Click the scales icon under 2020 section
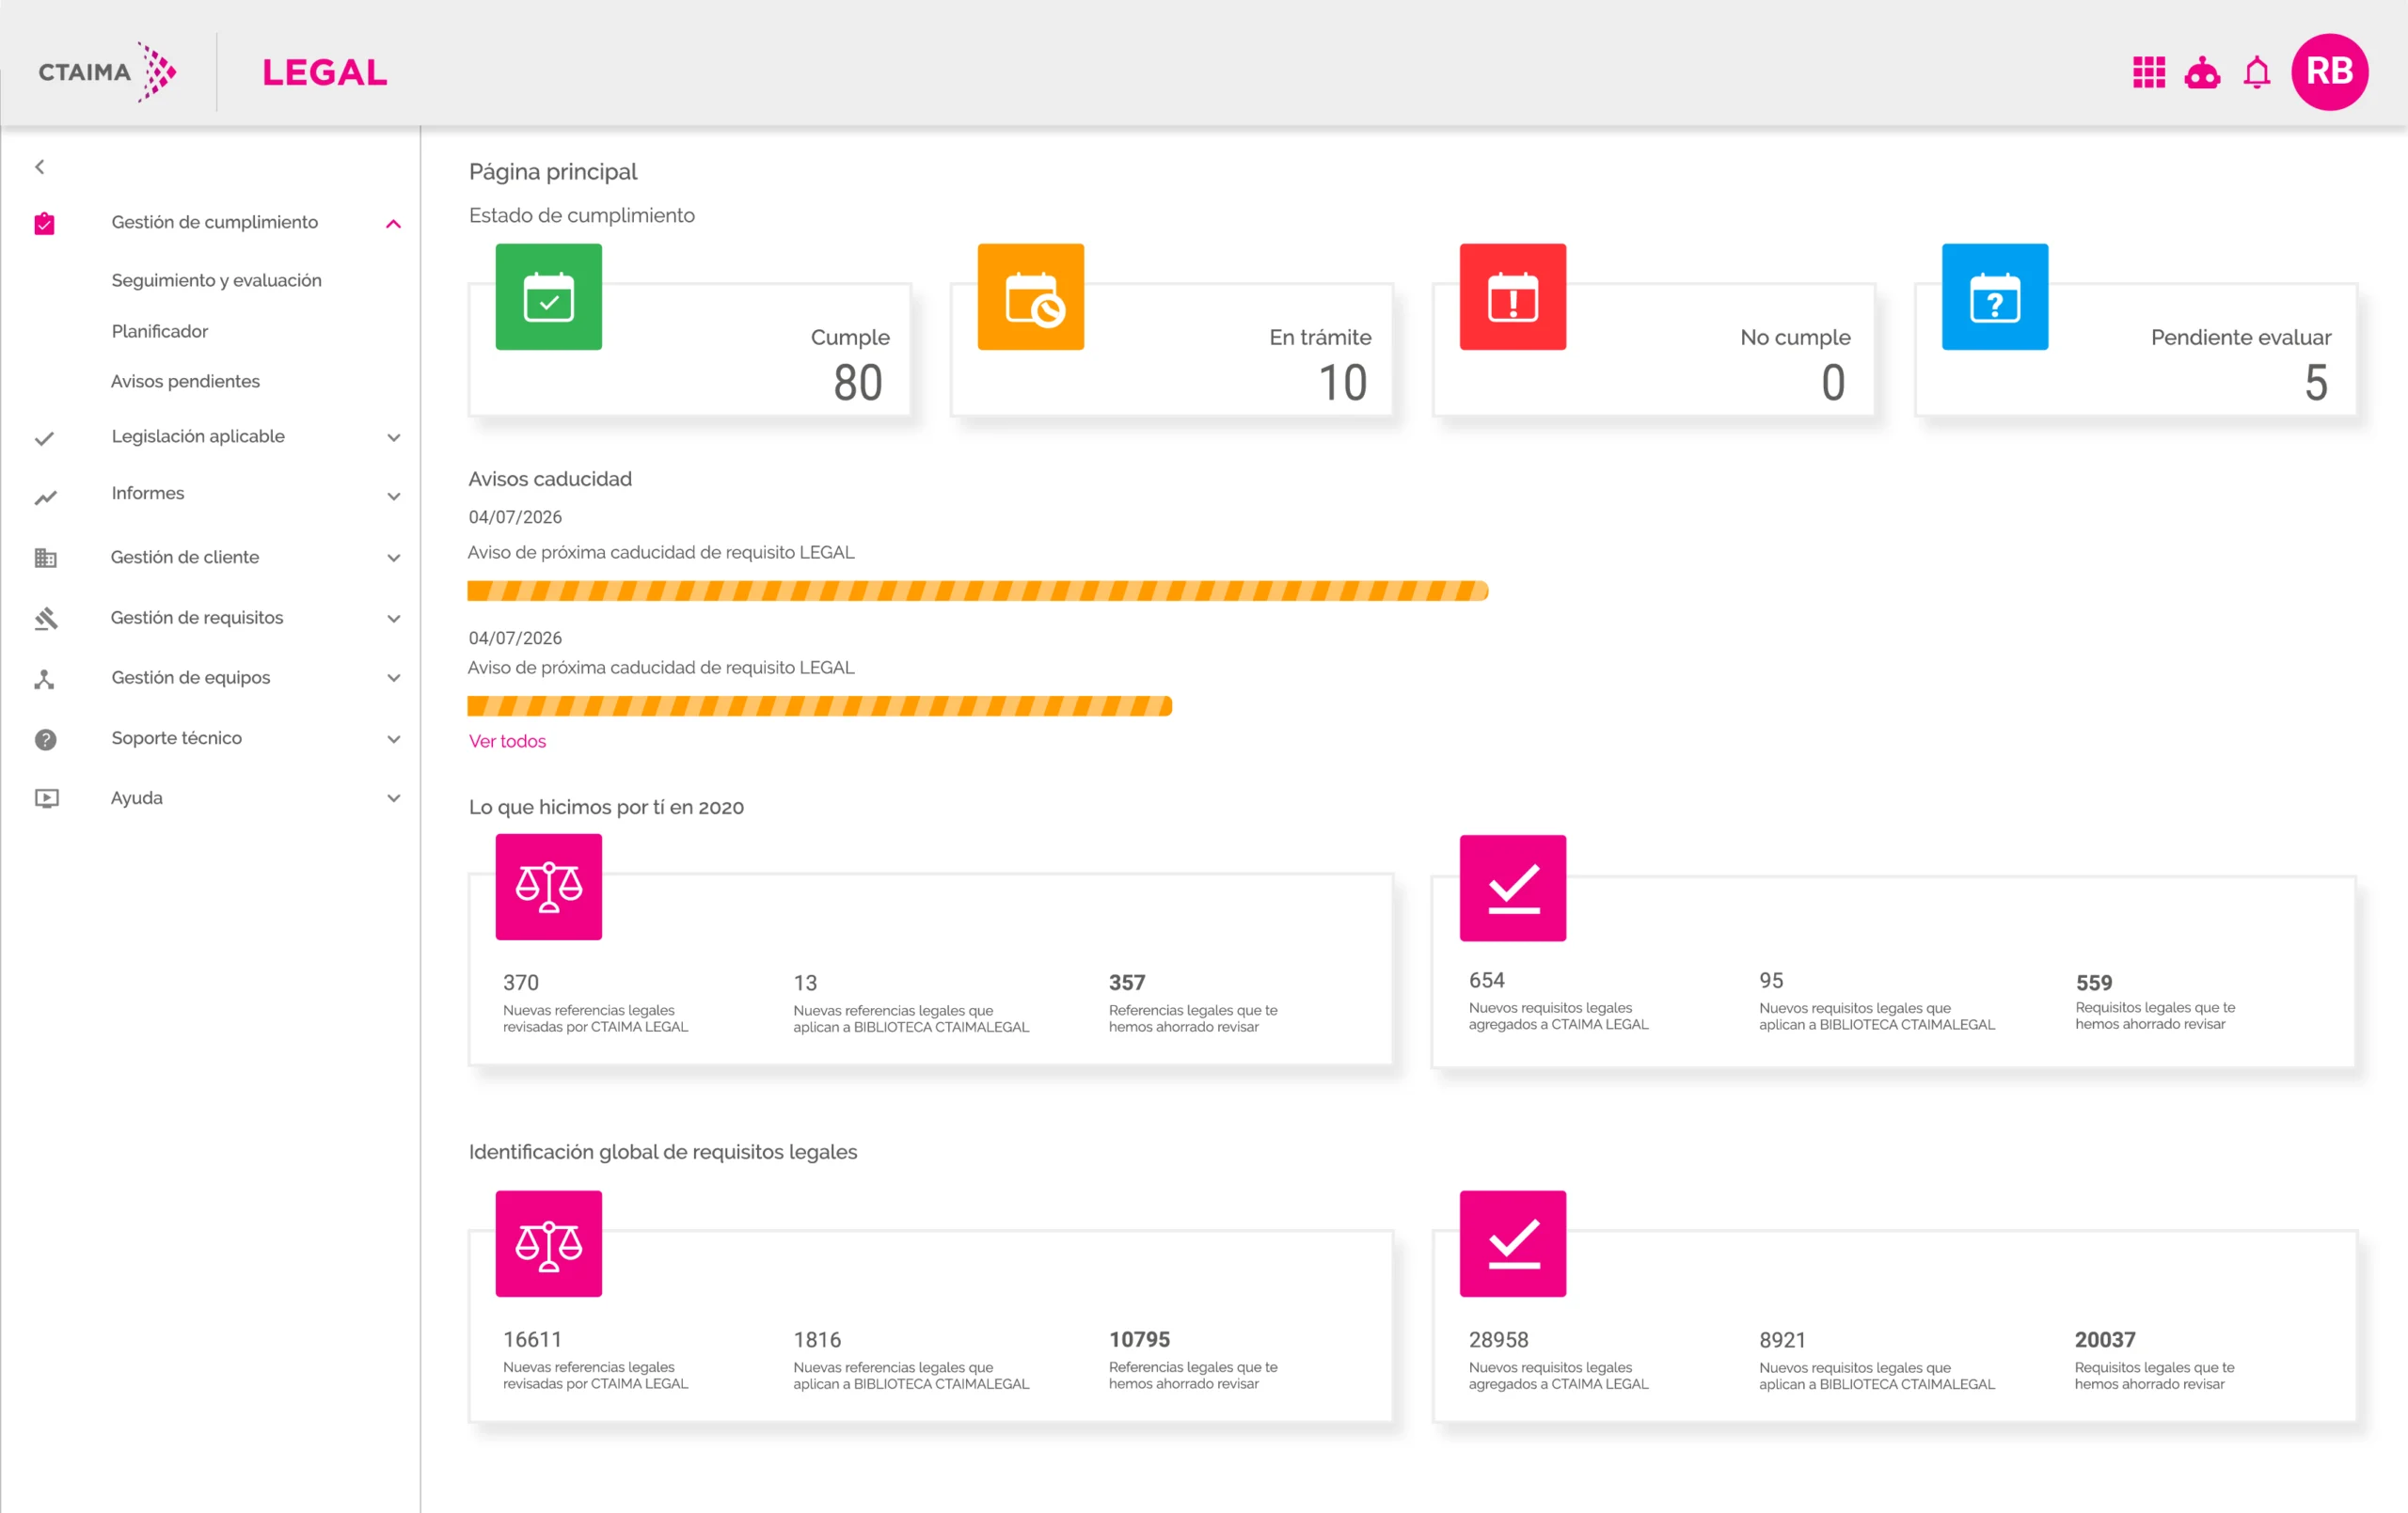 [549, 887]
